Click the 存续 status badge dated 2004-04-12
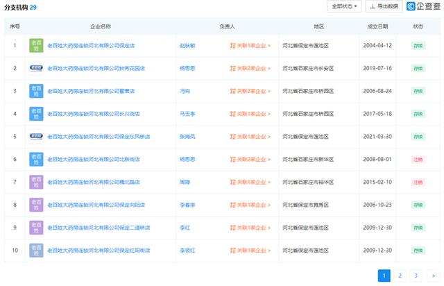The height and width of the screenshot is (286, 444). pos(418,46)
